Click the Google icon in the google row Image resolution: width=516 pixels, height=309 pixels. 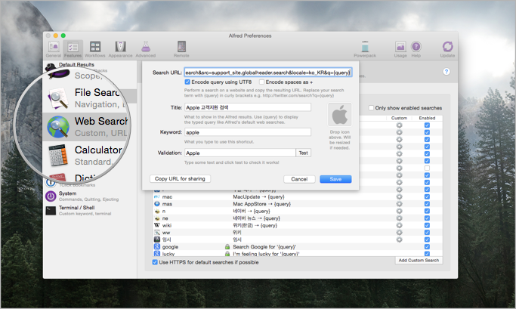[157, 246]
